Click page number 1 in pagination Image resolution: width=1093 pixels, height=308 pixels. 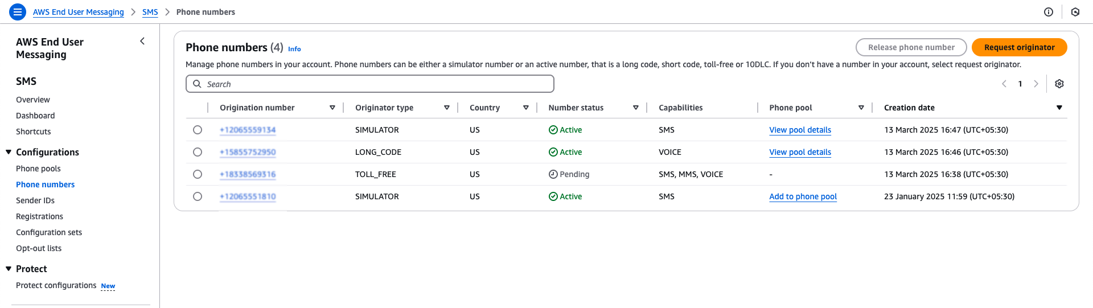coord(1020,84)
